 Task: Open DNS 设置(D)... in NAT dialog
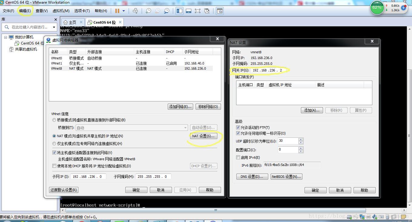[252, 177]
